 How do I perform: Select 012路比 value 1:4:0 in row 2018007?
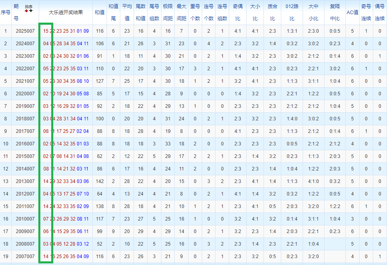[x=292, y=119]
